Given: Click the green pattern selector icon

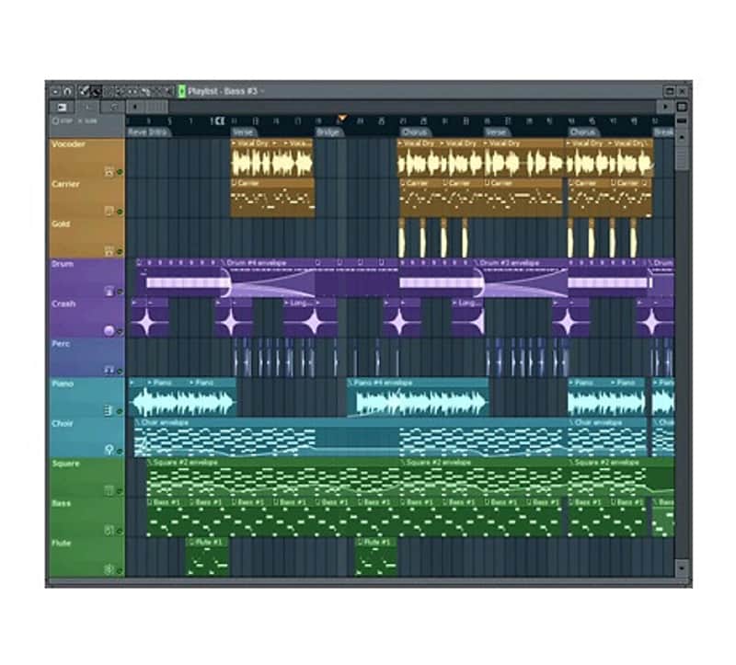Looking at the screenshot, I should (x=182, y=91).
